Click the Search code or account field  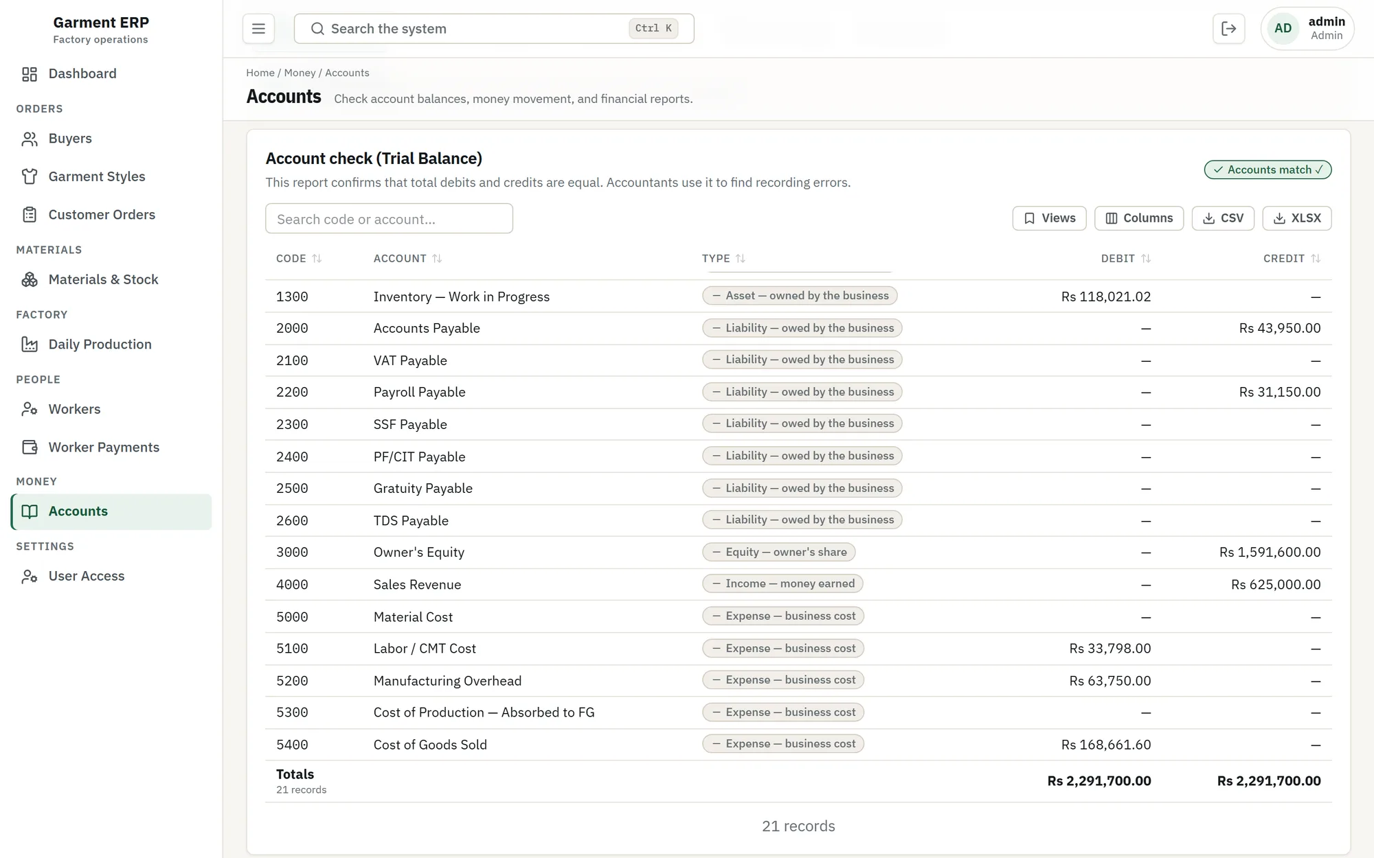tap(389, 219)
